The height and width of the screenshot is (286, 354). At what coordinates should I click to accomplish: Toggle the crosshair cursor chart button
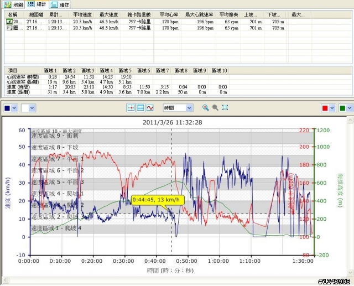[x=131, y=108]
